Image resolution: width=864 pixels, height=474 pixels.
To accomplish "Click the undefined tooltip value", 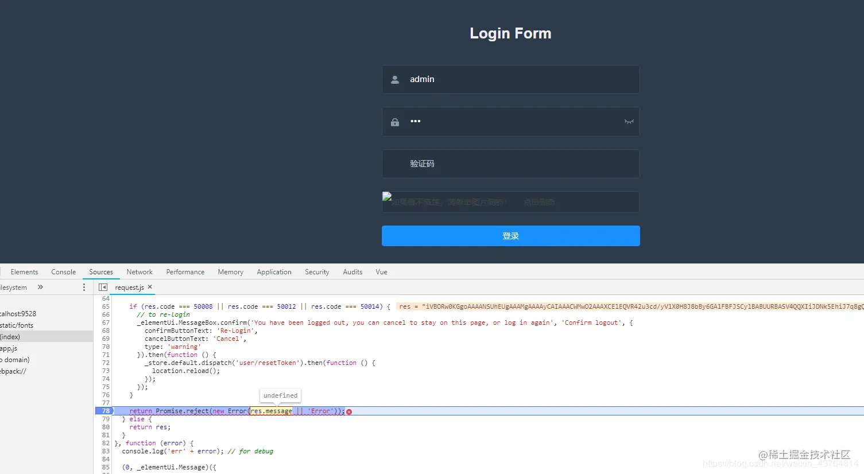I will click(280, 395).
